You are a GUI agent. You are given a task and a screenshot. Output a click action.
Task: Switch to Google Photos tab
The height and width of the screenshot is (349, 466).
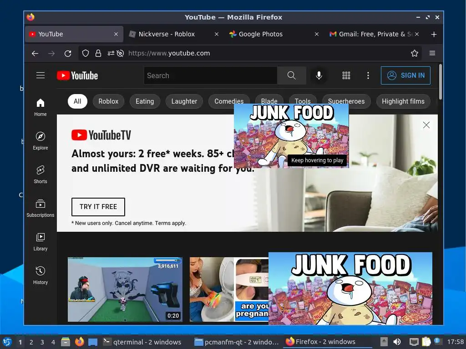[274, 34]
